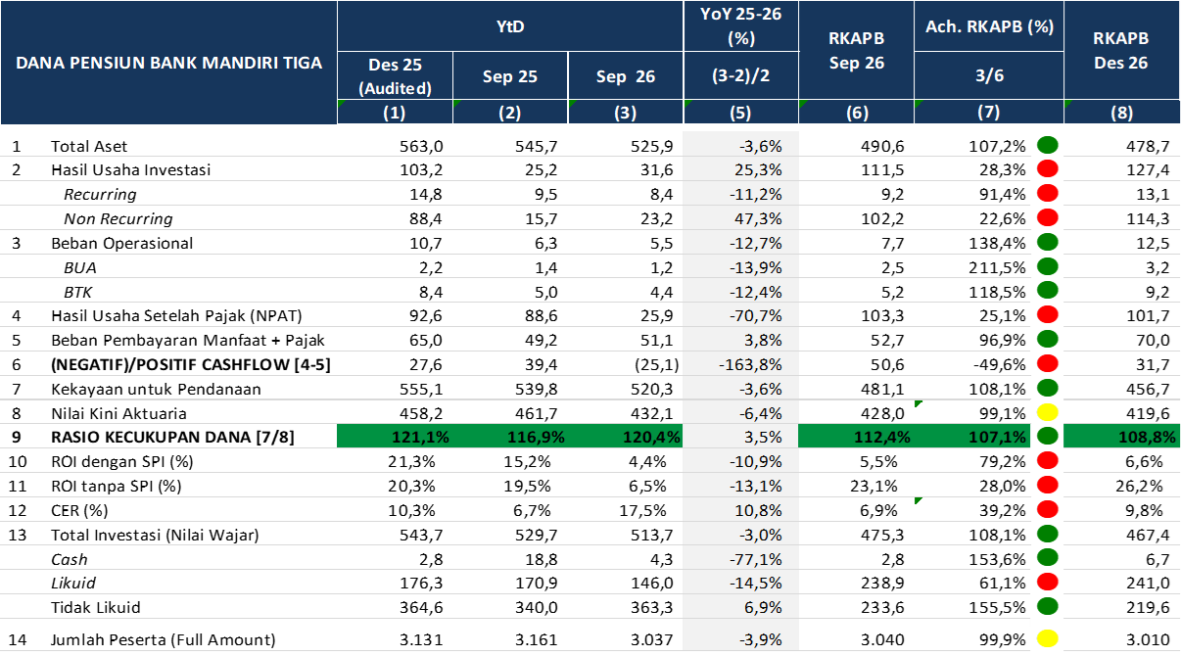This screenshot has width=1181, height=656.
Task: Click the '(3-2)/2' formula header cell
Action: coord(740,76)
